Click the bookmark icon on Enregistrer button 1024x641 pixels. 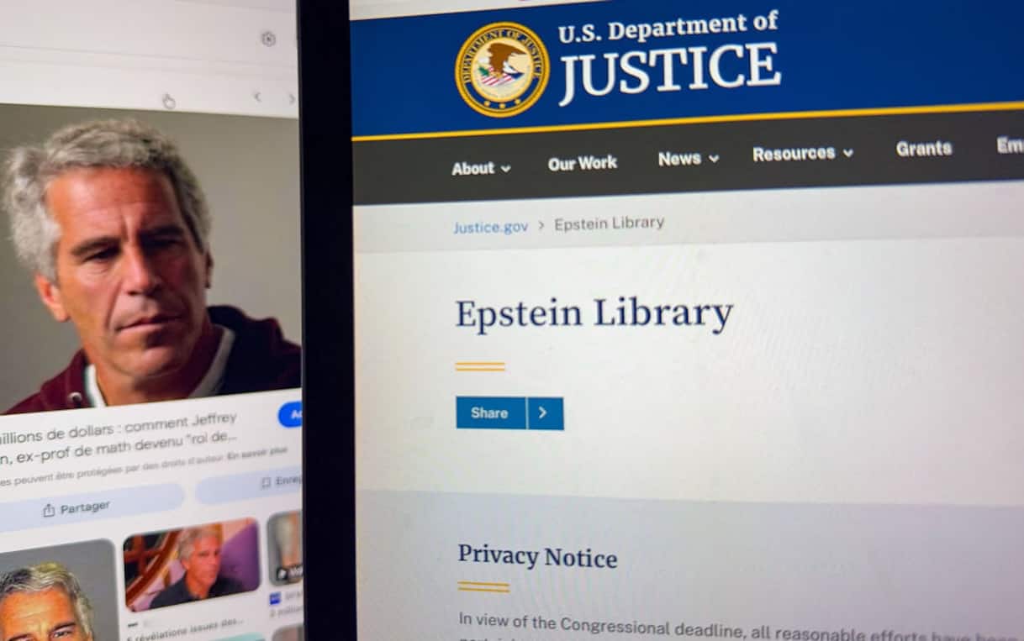click(x=266, y=482)
